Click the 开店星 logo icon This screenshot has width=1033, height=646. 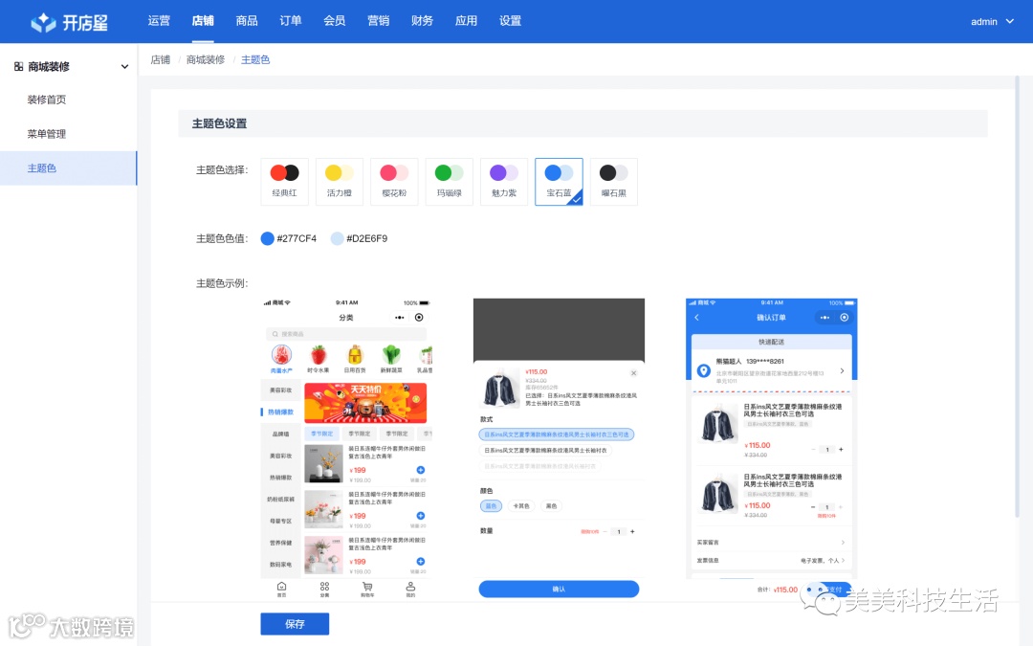pyautogui.click(x=43, y=22)
